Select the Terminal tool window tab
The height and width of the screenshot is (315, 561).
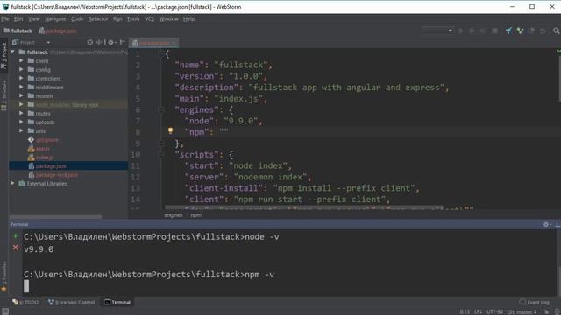click(x=117, y=302)
